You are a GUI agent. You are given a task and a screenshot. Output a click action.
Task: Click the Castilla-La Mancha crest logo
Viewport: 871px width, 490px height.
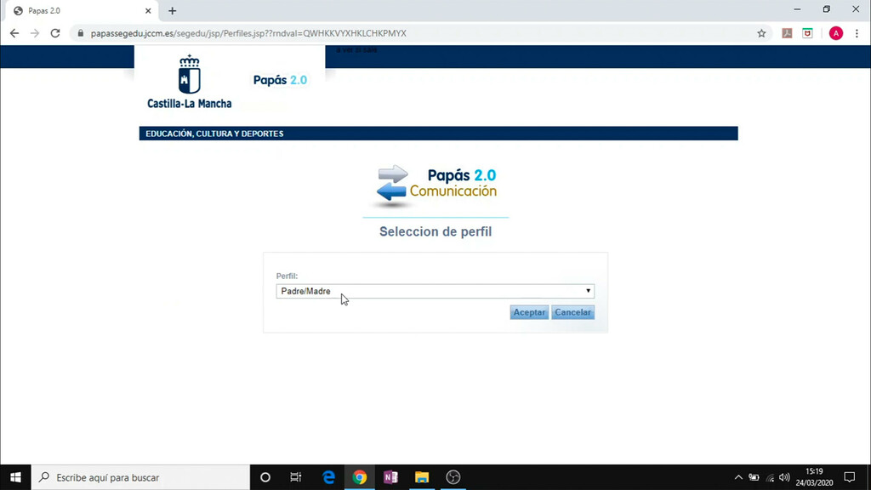pos(190,82)
